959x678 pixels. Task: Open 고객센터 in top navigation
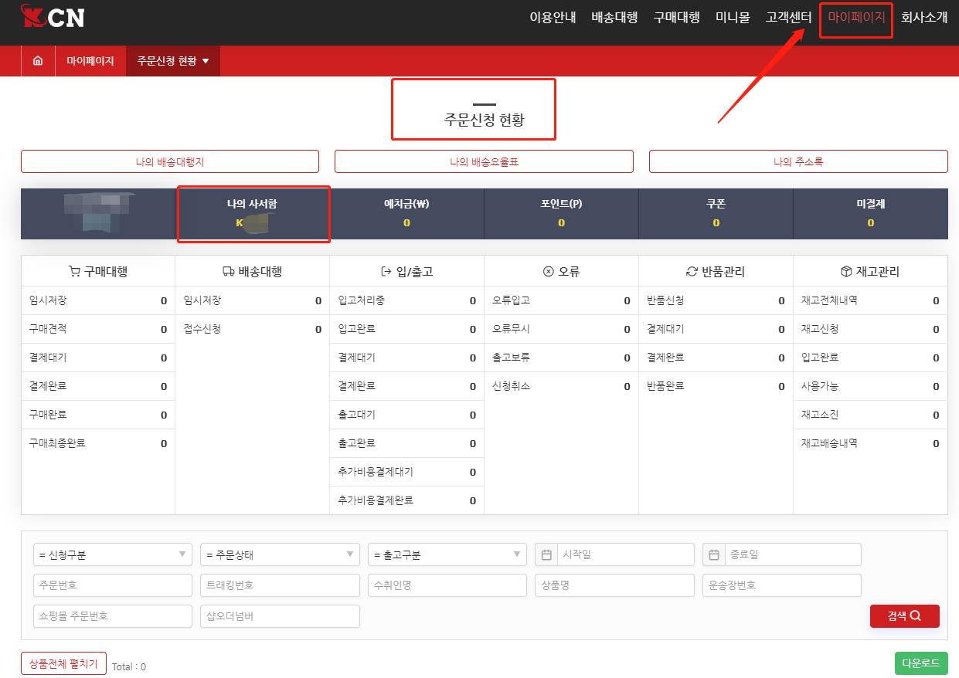tap(788, 18)
